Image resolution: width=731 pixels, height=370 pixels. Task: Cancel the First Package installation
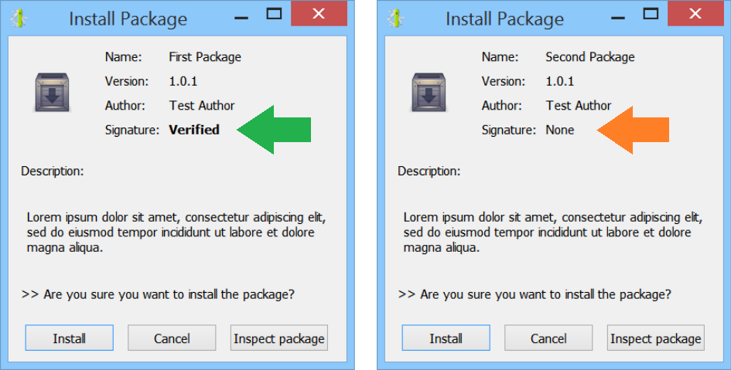(x=172, y=338)
